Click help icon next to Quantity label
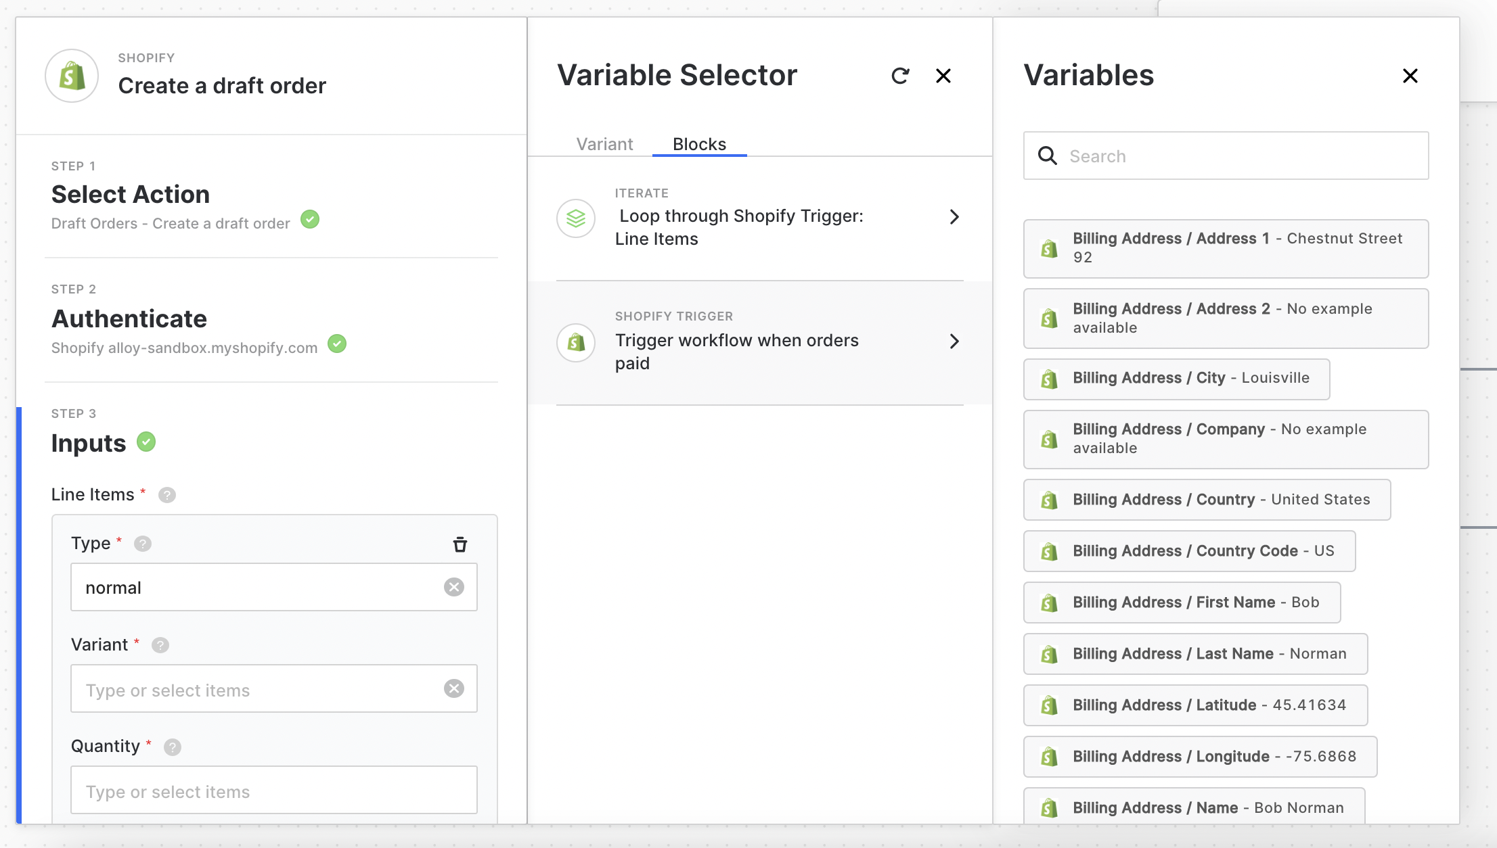Screen dimensions: 1497x848 pos(173,747)
